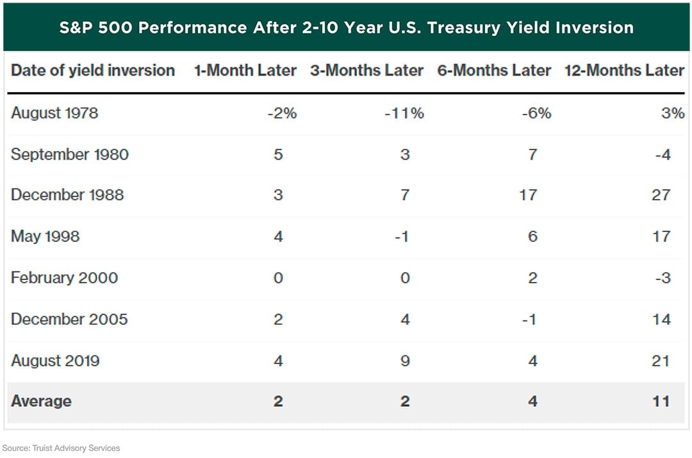Click the Truist Advisory Services source text
The height and width of the screenshot is (458, 692).
point(61,448)
